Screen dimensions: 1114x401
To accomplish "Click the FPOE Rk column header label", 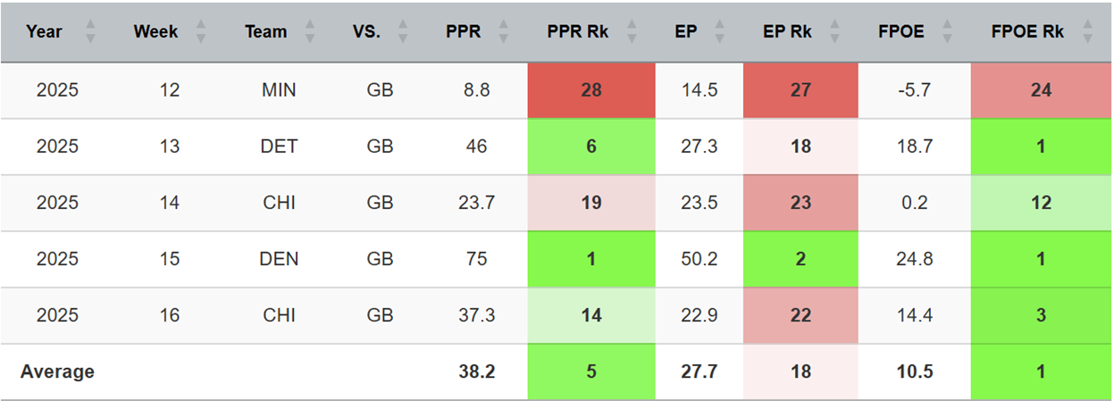I will [1027, 32].
